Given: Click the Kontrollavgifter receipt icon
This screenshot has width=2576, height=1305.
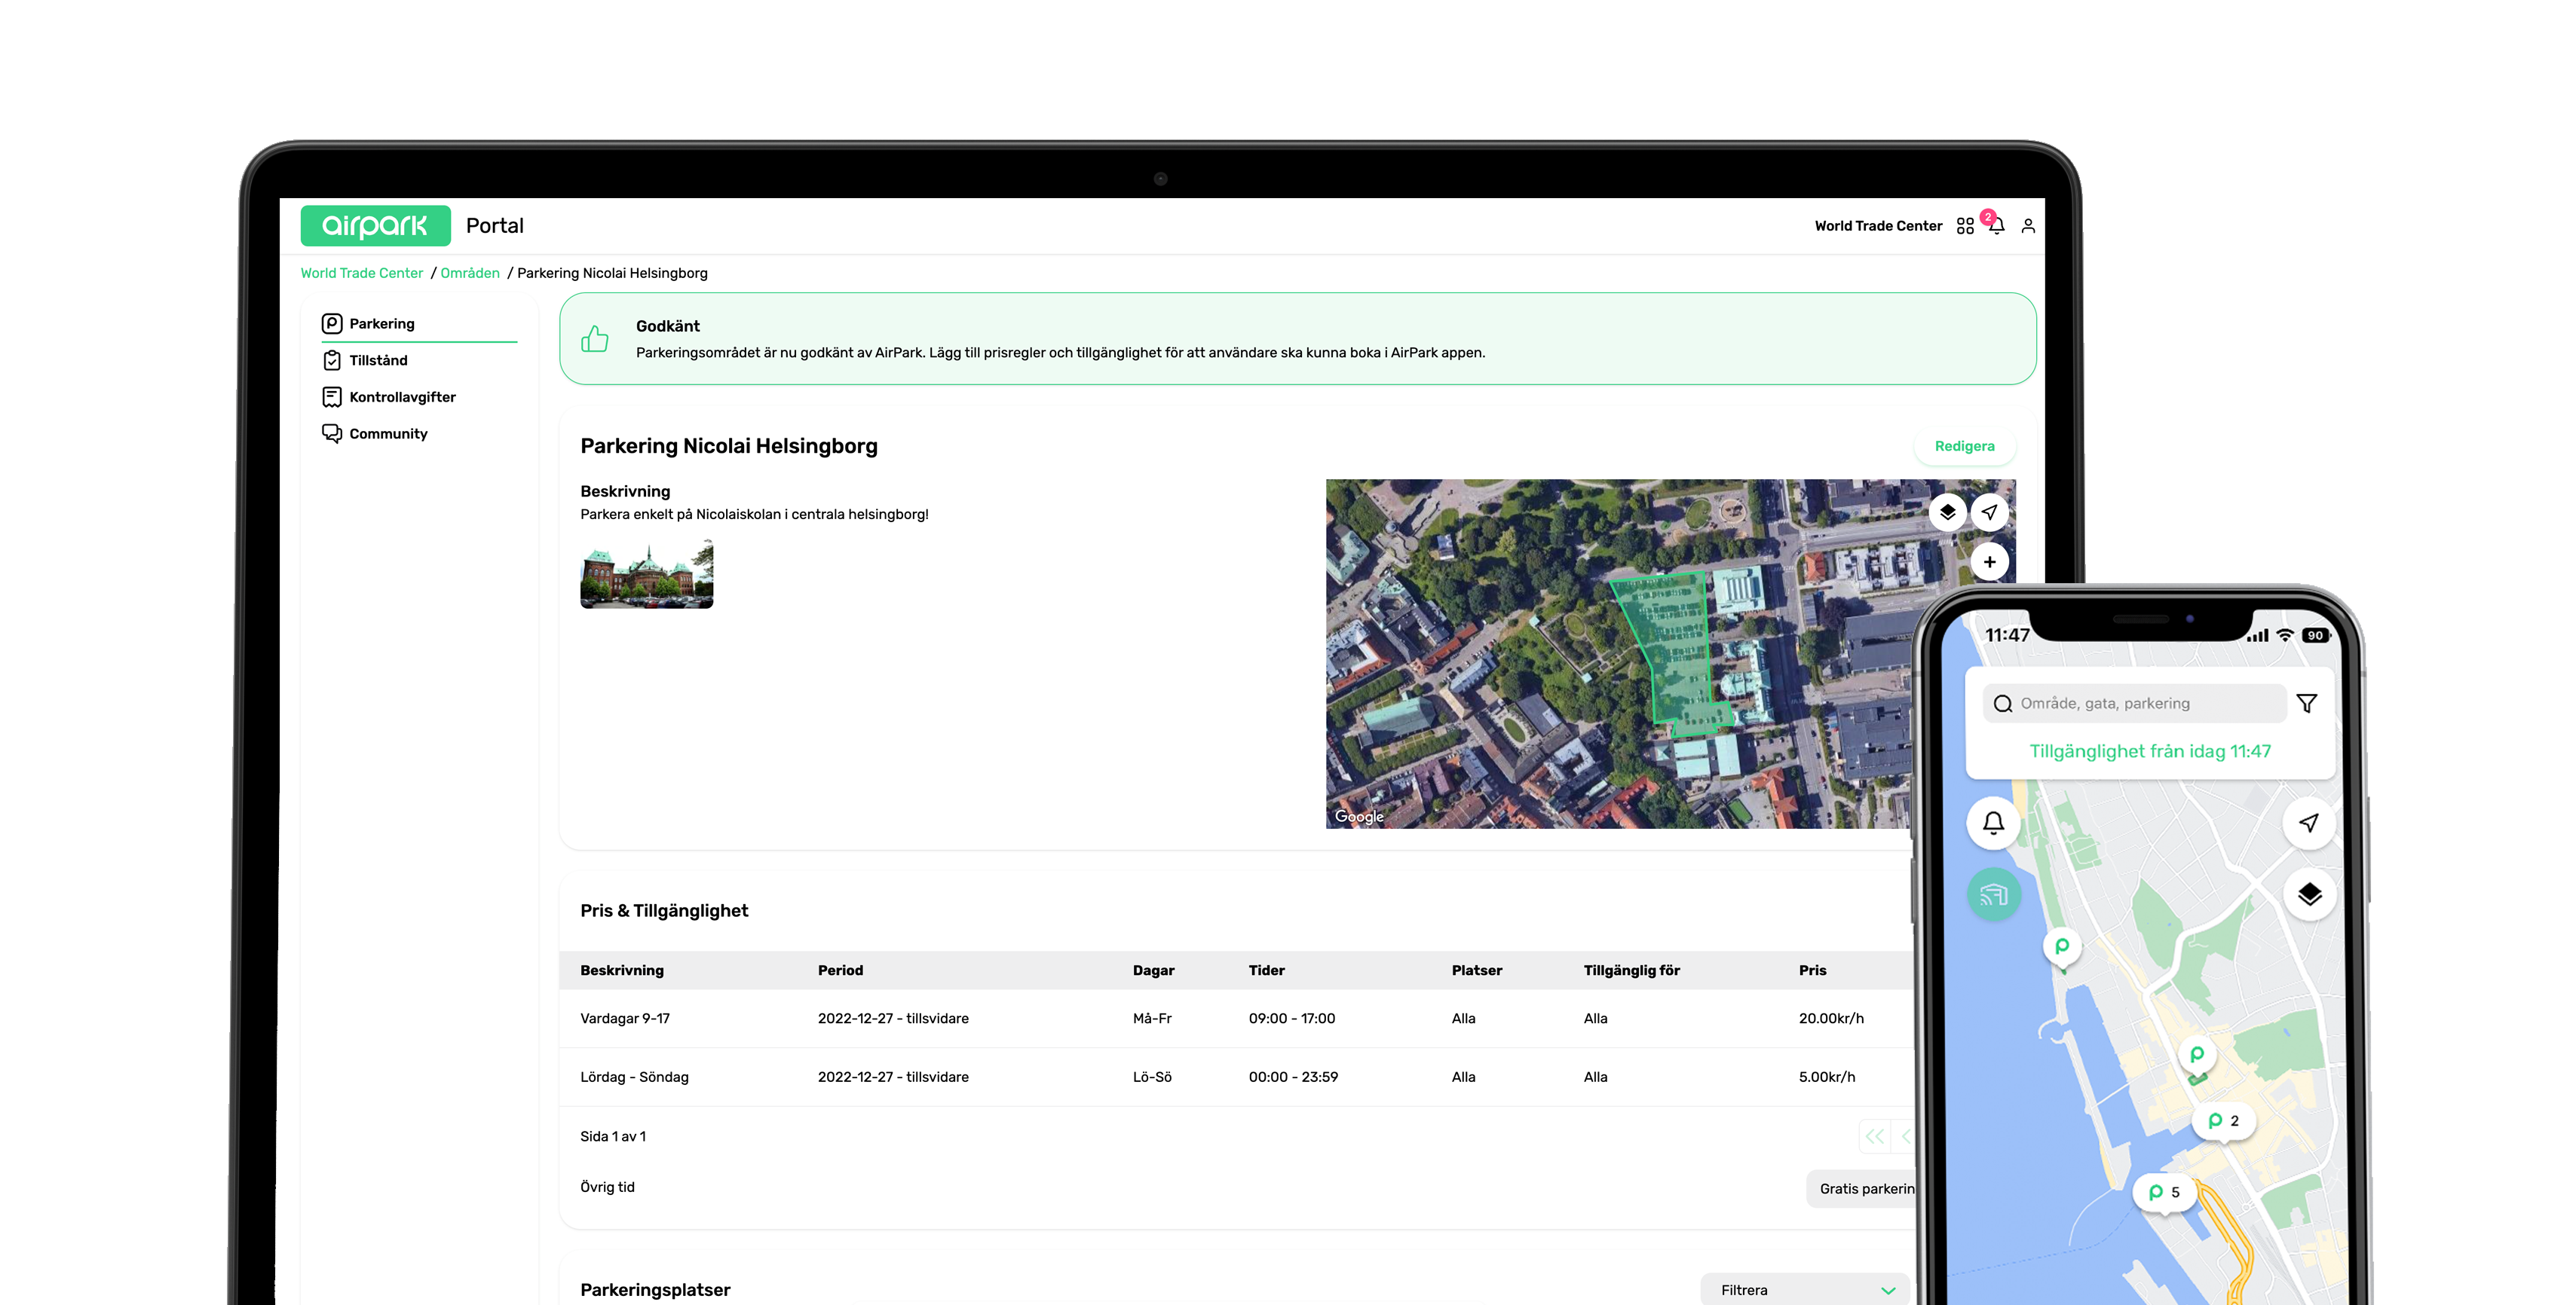Looking at the screenshot, I should [332, 396].
